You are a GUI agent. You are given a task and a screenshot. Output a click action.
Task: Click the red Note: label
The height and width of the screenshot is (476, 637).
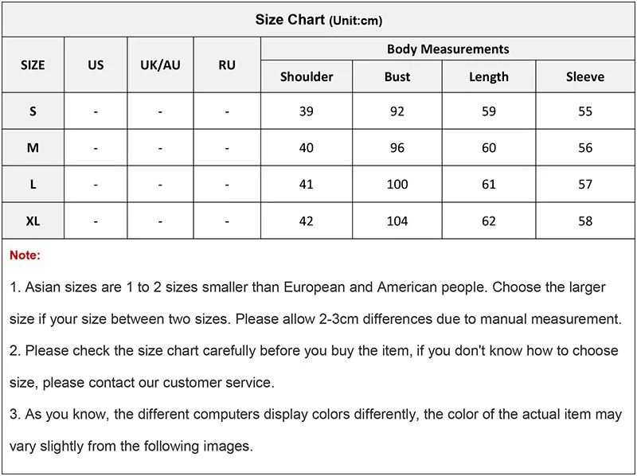pyautogui.click(x=25, y=255)
